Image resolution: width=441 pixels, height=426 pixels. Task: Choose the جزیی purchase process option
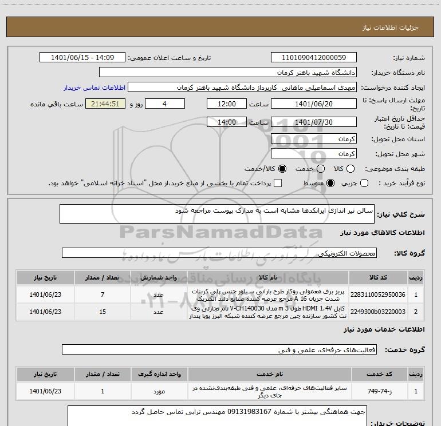click(x=364, y=184)
